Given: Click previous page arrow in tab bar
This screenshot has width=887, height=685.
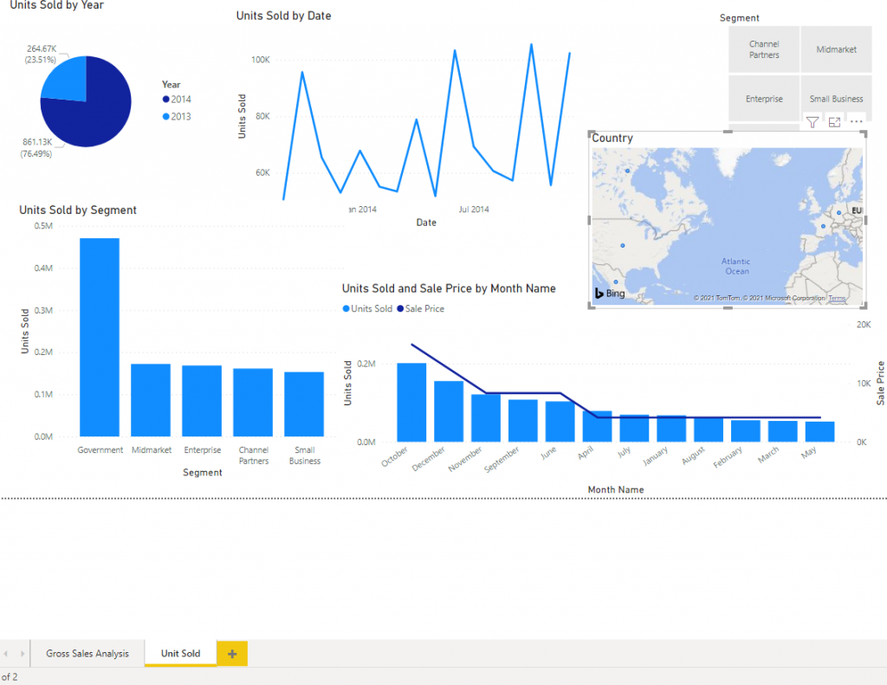Looking at the screenshot, I should [6, 654].
